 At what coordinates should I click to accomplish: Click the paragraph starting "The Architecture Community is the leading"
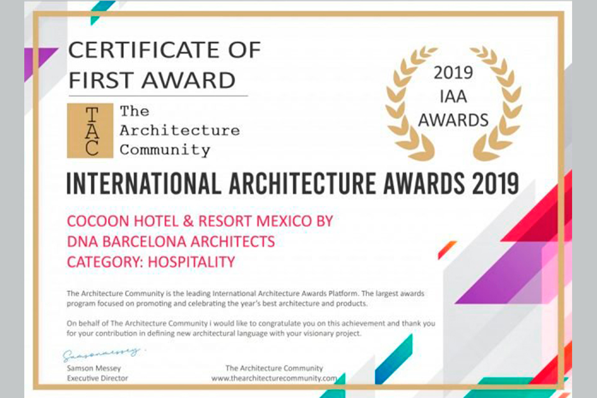246,298
